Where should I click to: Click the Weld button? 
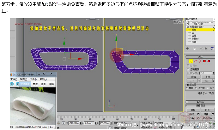coord(206,114)
